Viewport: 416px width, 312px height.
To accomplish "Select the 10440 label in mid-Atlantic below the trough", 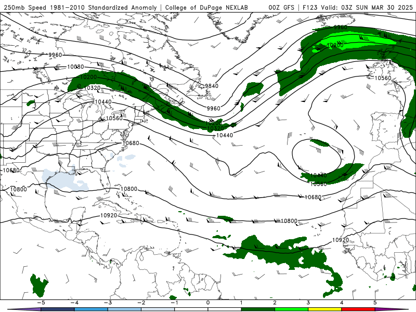I will tap(225, 135).
